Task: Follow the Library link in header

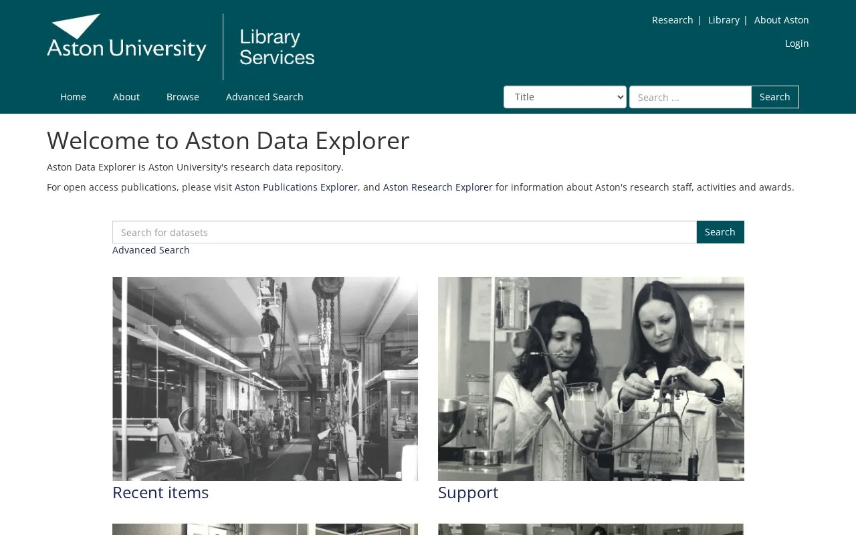Action: [724, 20]
